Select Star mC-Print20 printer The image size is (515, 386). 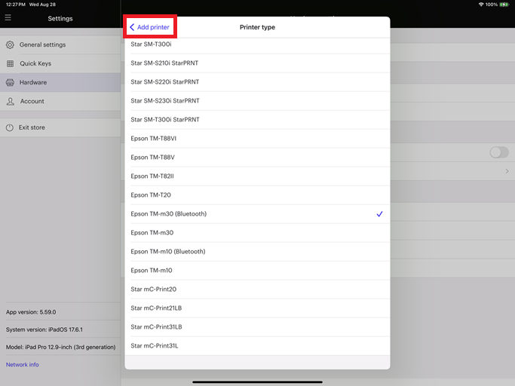coord(258,289)
